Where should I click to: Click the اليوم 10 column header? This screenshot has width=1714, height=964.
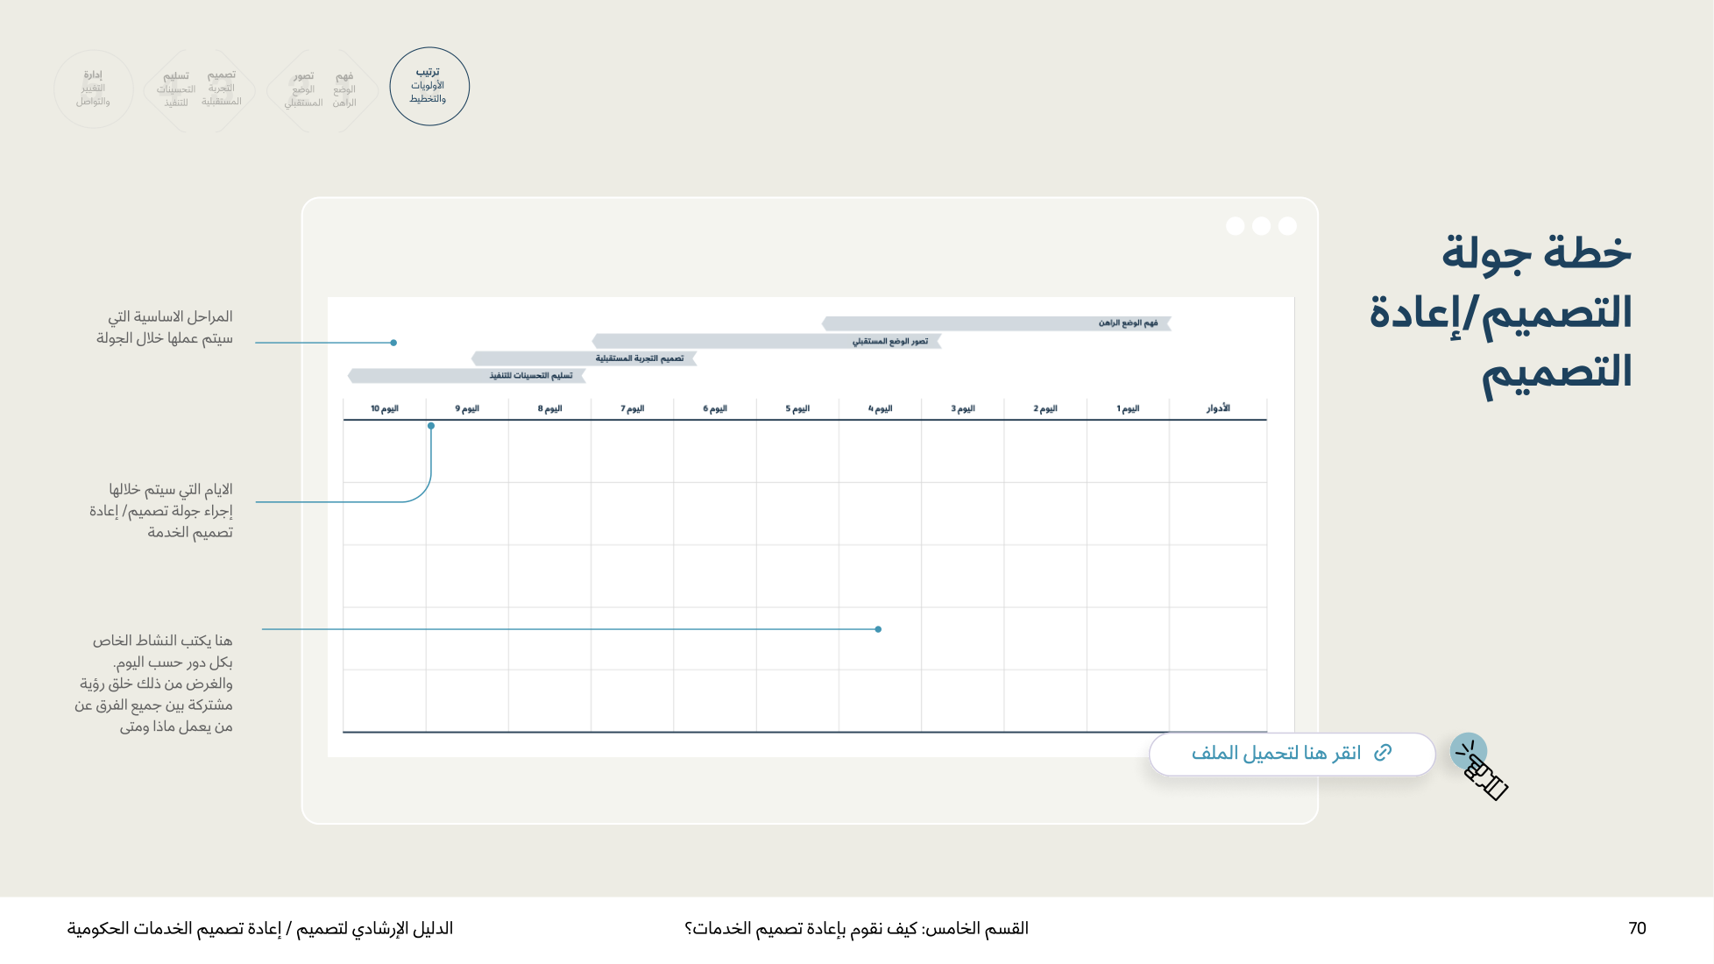[x=385, y=408]
